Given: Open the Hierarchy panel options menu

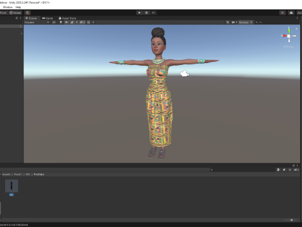Looking at the screenshot, I should [x=20, y=18].
